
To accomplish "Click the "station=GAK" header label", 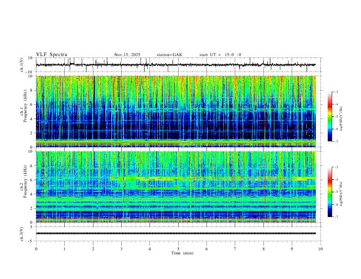I will 169,55.
